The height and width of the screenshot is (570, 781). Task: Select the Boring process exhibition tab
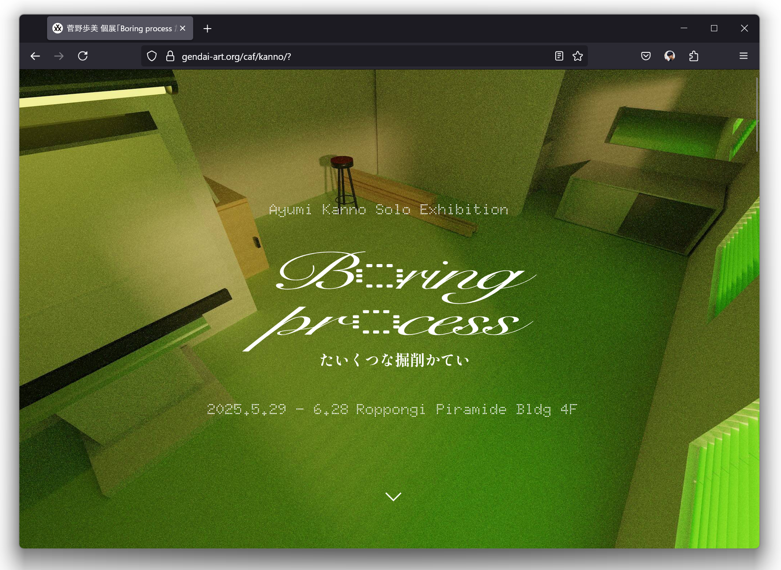(114, 29)
